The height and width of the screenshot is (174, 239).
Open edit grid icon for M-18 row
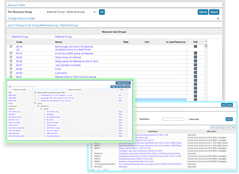[195, 47]
